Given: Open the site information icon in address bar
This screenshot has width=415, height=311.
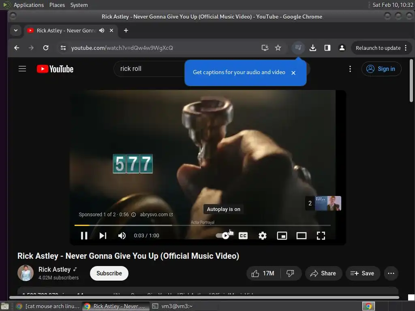Looking at the screenshot, I should point(63,48).
